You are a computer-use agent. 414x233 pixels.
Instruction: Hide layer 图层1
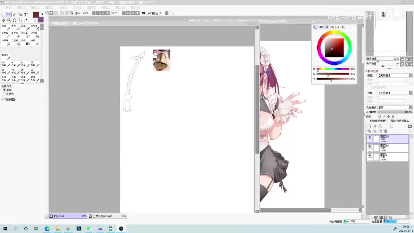coord(370,155)
